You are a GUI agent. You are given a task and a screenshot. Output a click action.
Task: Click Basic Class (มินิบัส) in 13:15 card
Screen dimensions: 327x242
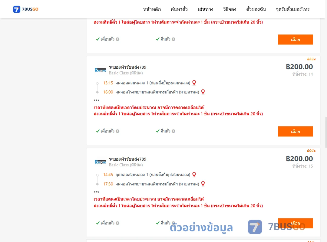[126, 73]
